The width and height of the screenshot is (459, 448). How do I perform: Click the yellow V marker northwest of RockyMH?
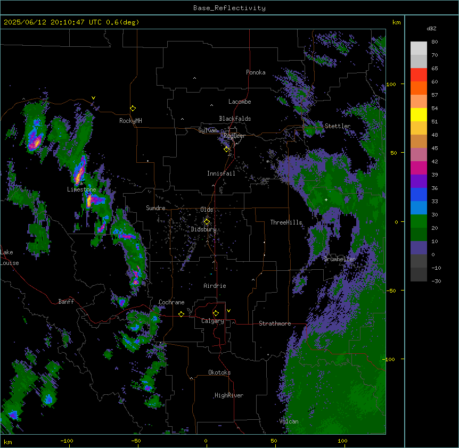point(93,98)
